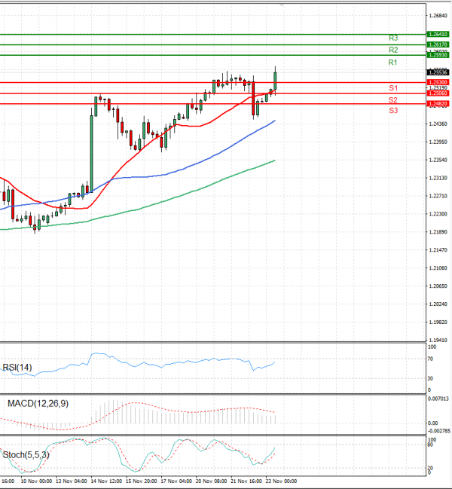452x489 pixels.
Task: Click the MACD(12,26,9) indicator label
Action: tap(38, 404)
